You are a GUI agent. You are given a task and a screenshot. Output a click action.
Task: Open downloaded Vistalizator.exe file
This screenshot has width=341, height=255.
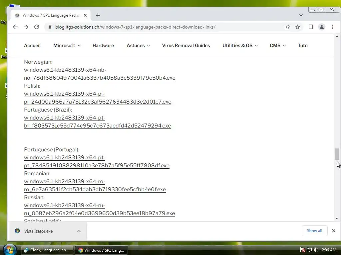39,231
